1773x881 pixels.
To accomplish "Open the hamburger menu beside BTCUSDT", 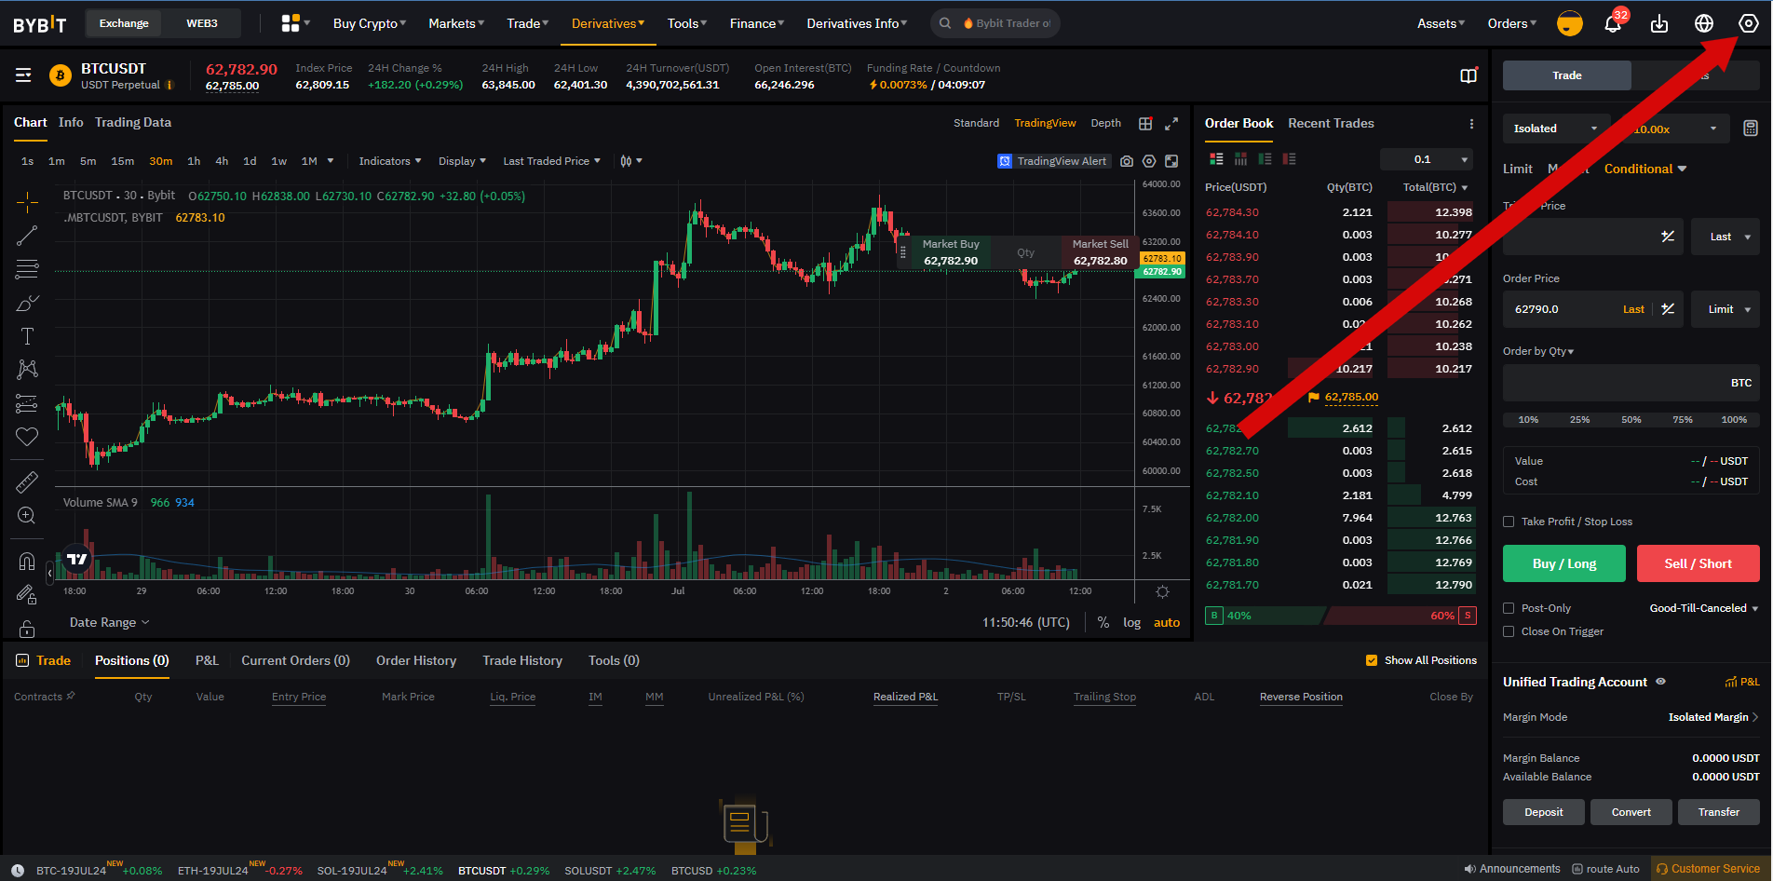I will pyautogui.click(x=23, y=75).
